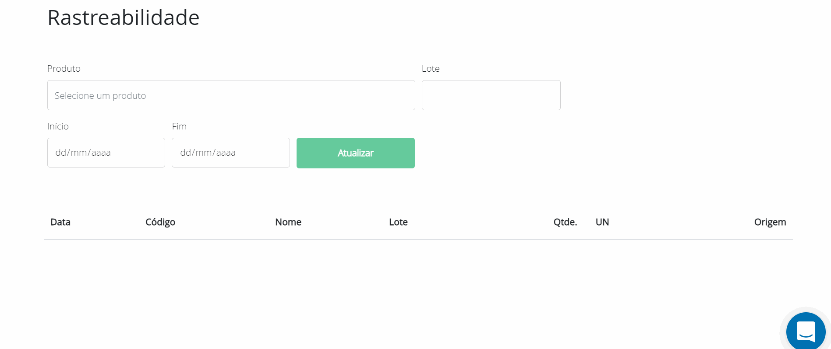This screenshot has width=831, height=349.
Task: Open the Produto selection dropdown
Action: [x=231, y=95]
